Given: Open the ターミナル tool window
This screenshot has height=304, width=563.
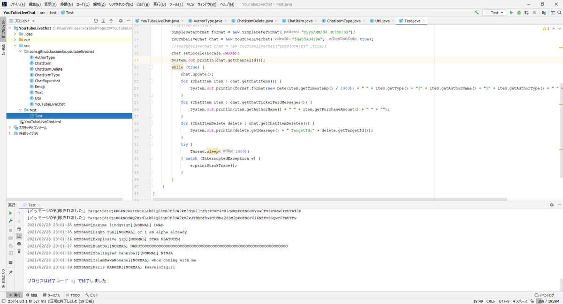Looking at the screenshot, I should point(51,295).
